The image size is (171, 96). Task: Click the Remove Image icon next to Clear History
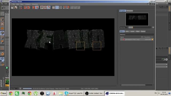tap(29, 7)
